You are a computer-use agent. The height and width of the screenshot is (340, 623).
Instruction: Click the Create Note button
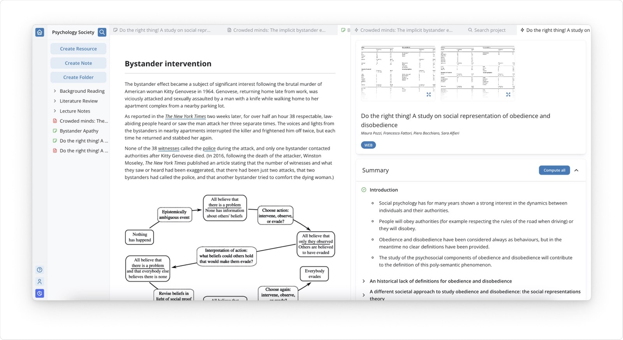[x=78, y=63]
